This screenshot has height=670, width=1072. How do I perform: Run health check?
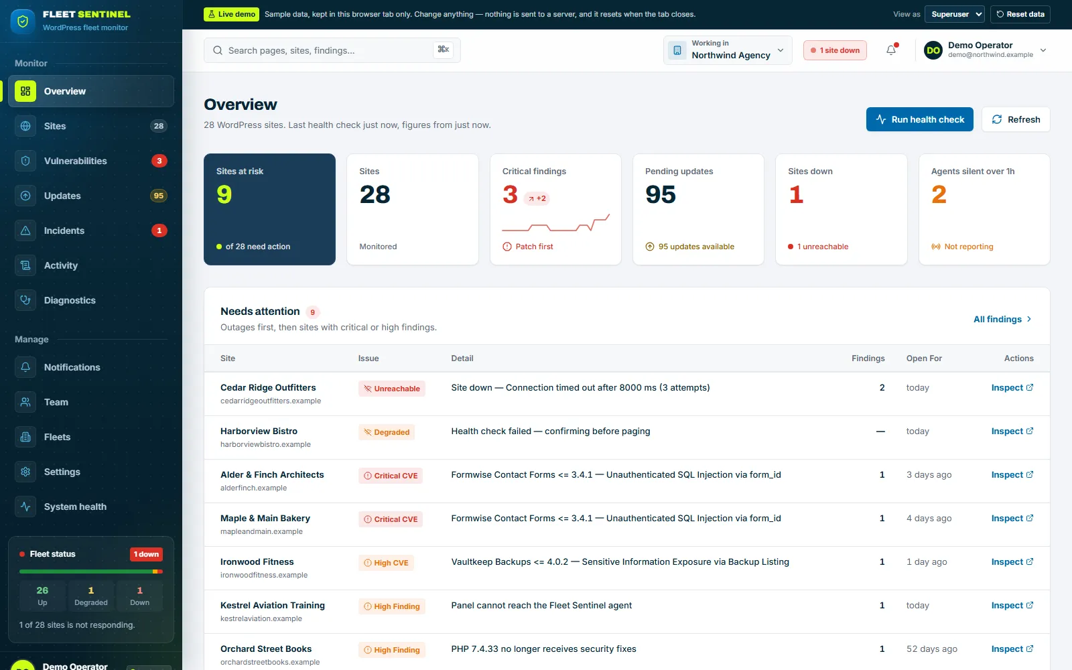[x=920, y=119]
